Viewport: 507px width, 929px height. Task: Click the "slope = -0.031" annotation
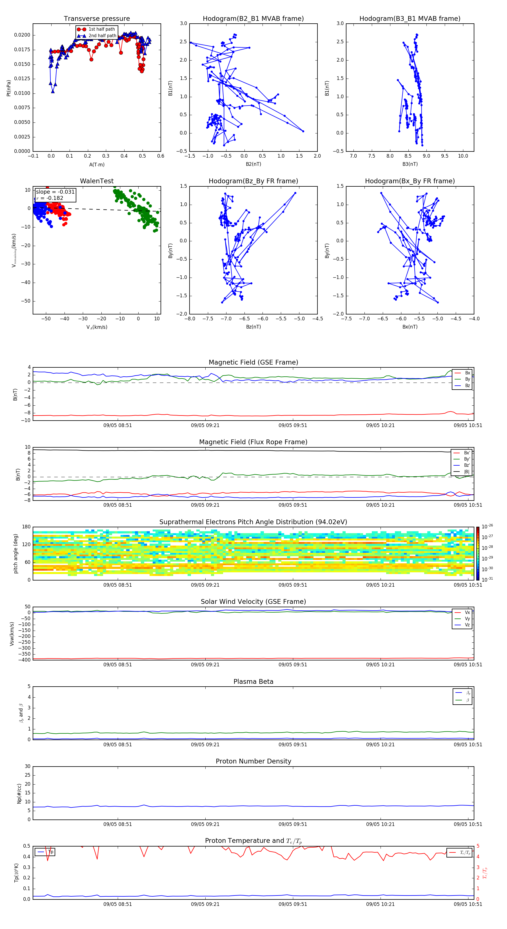(x=55, y=192)
